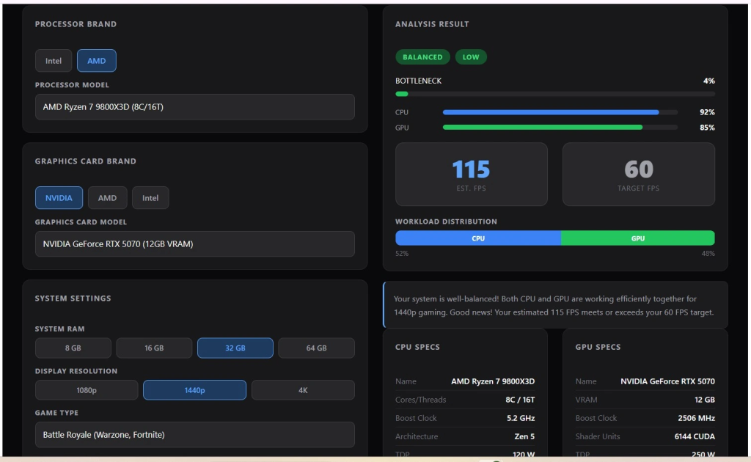Select AMD graphics card brand
This screenshot has width=751, height=462.
pos(107,198)
